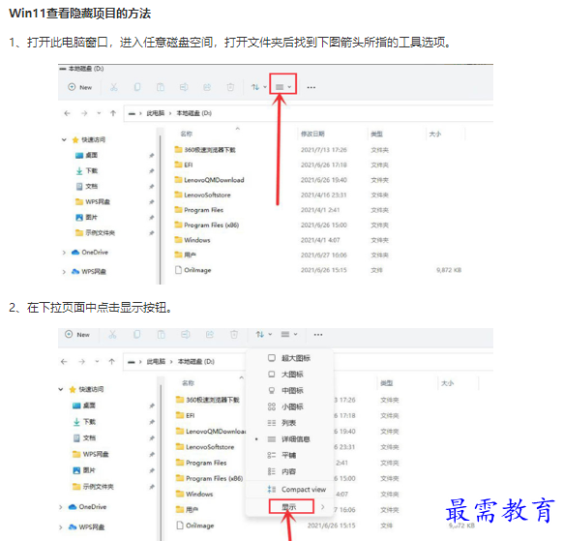Select Program Files (x86) folder in step 1 list

click(x=207, y=225)
